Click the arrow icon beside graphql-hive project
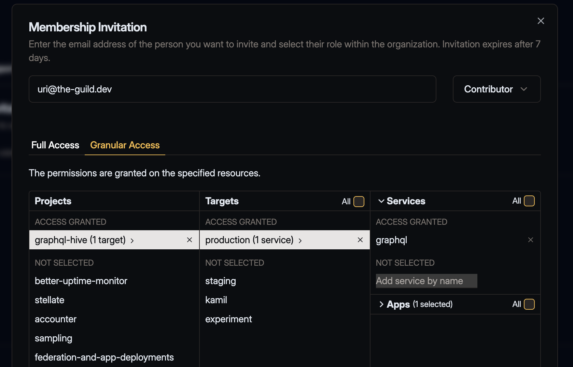The width and height of the screenshot is (573, 367). point(132,240)
